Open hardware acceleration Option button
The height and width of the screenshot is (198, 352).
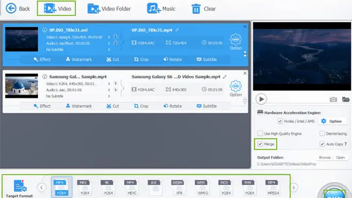click(x=332, y=121)
